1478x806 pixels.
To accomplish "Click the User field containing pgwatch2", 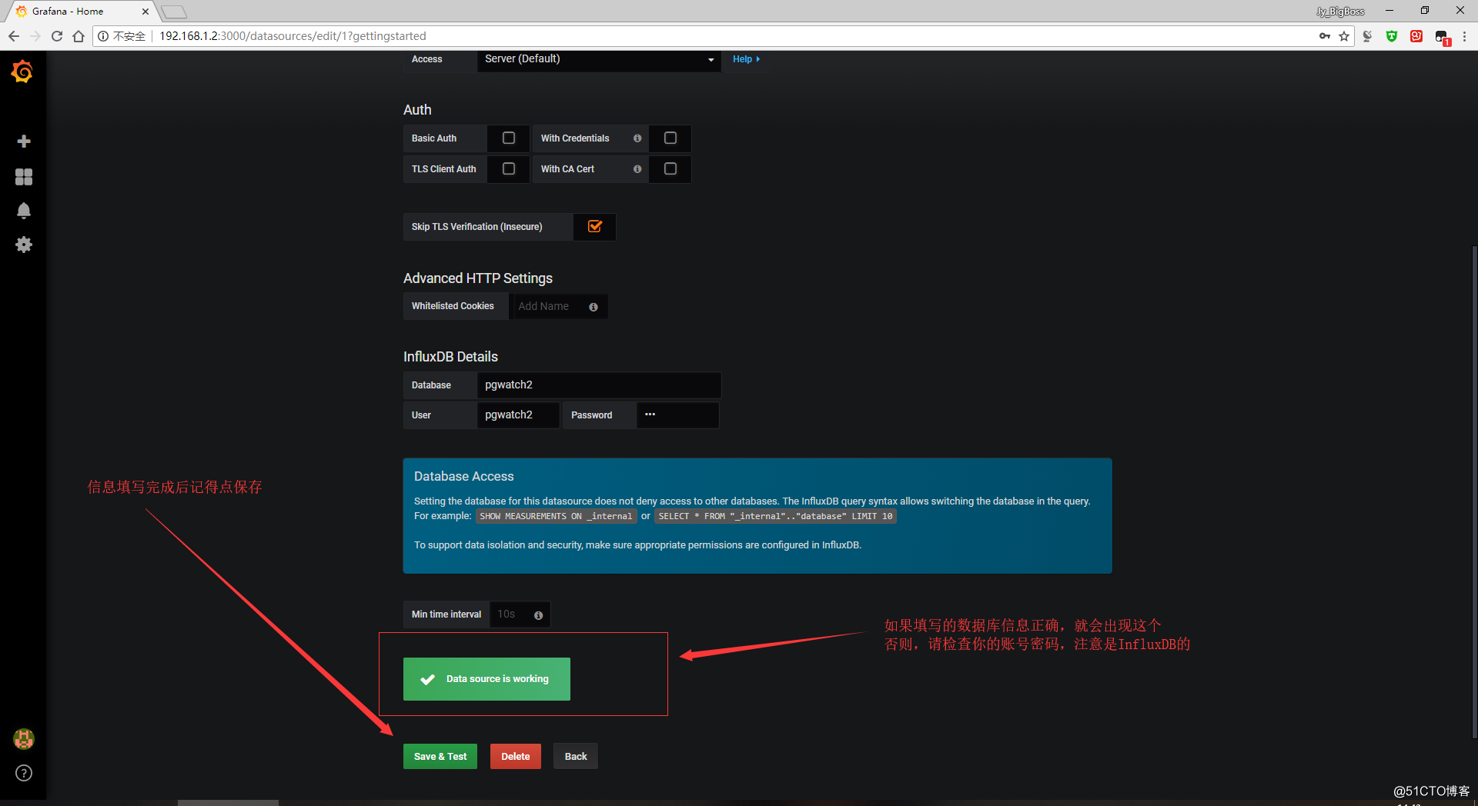I will point(518,415).
